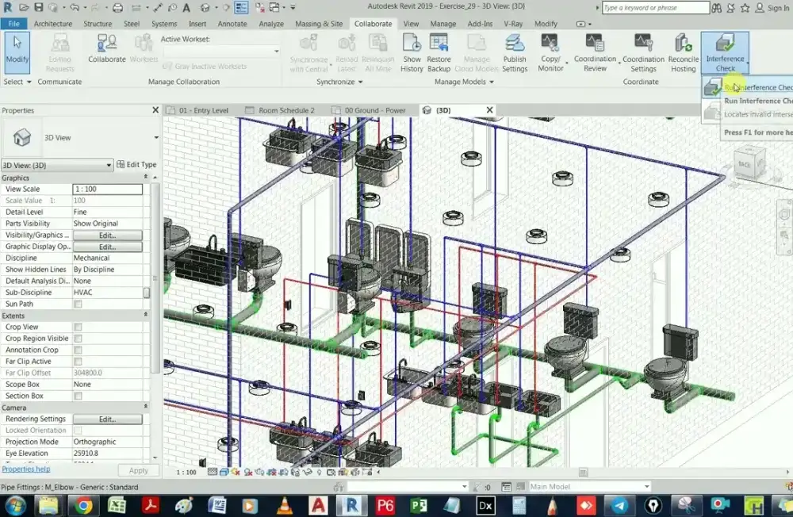
Task: Collapse the Camera section in Properties
Action: pyautogui.click(x=146, y=407)
